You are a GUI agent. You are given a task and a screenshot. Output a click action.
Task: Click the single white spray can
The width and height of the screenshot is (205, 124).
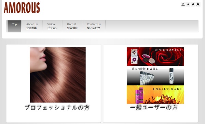click(172, 76)
